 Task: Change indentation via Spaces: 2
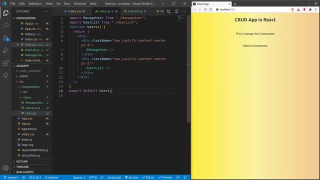(79, 177)
